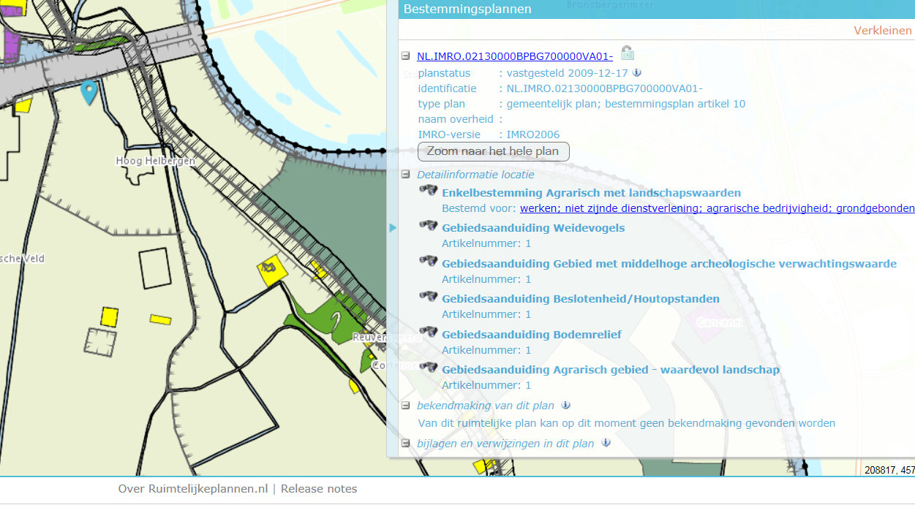The width and height of the screenshot is (915, 505).
Task: Click 'gemeentelijk plan; bestemmingsplan artikel 10' text
Action: [626, 104]
